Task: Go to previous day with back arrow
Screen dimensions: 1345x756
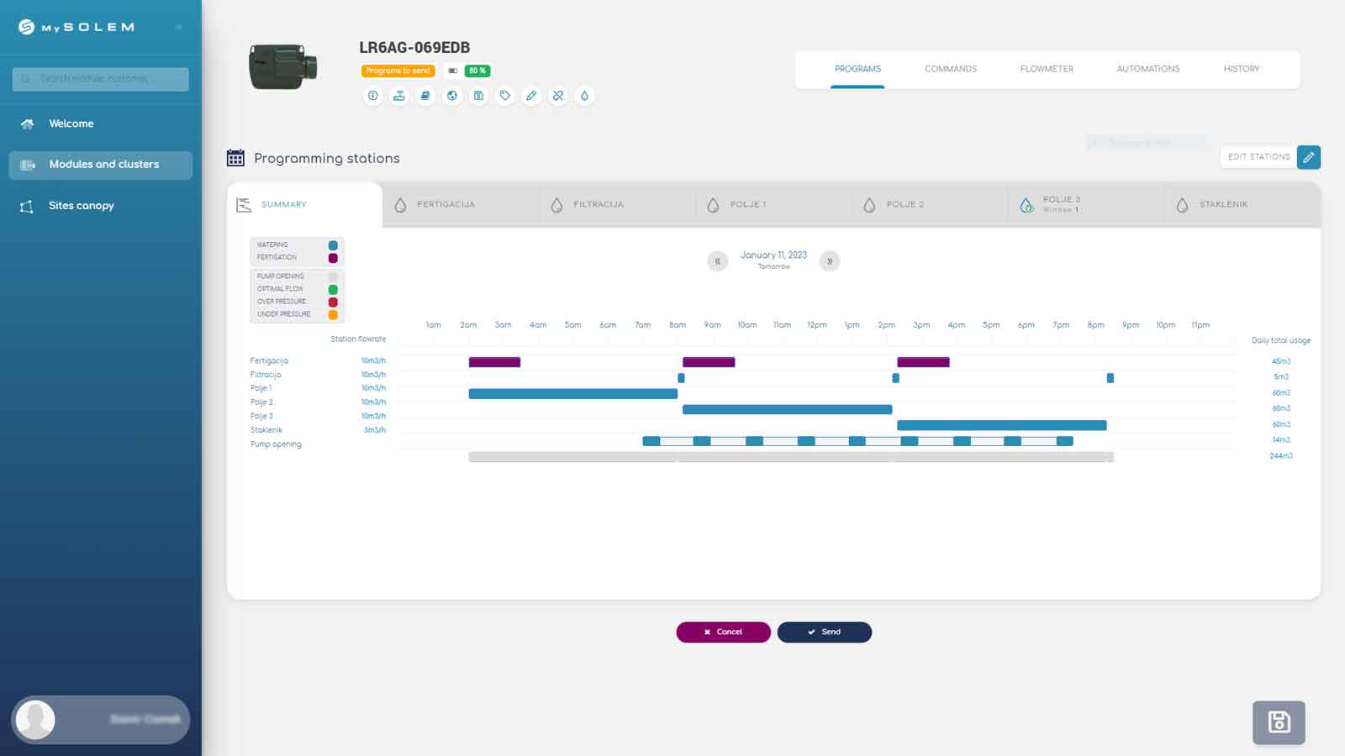Action: pos(717,261)
